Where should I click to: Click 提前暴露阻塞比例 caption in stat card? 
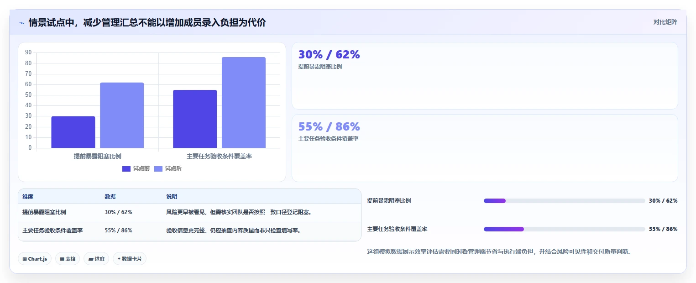point(320,67)
